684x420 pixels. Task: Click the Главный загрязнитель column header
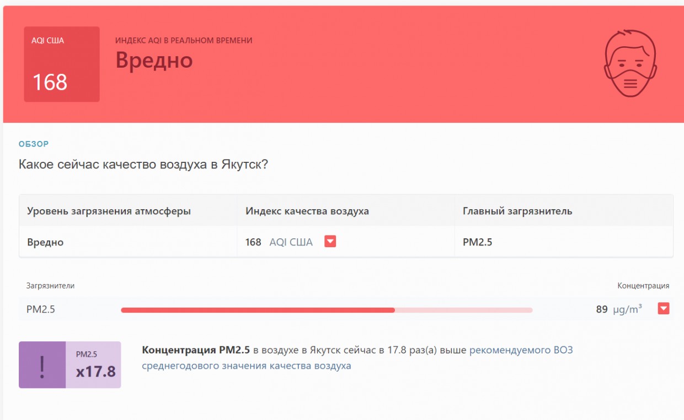click(517, 211)
